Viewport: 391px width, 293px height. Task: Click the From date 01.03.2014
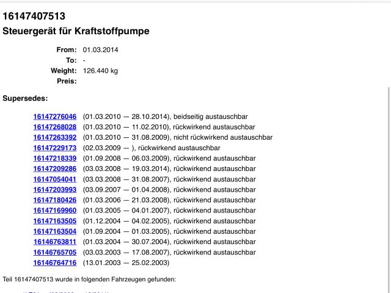coord(100,50)
